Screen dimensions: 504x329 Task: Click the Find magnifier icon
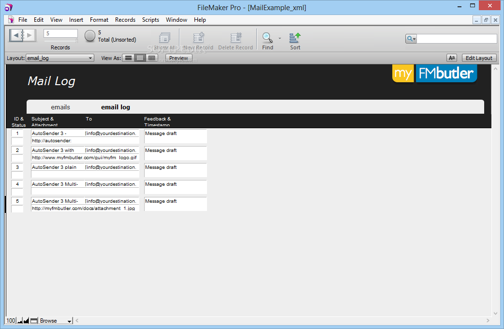pyautogui.click(x=267, y=38)
